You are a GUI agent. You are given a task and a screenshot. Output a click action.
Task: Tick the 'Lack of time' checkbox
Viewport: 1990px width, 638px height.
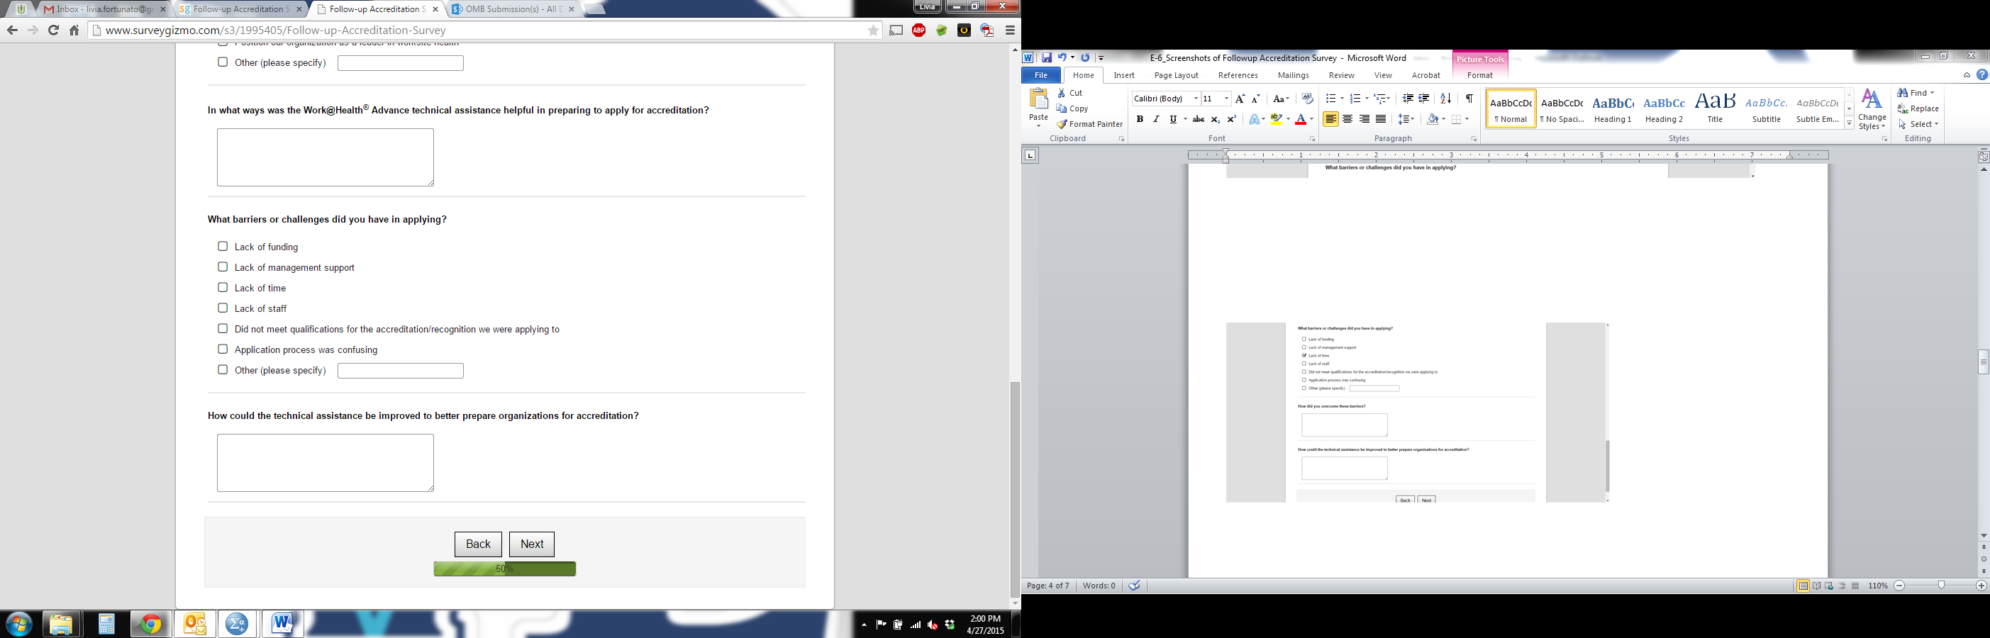click(x=223, y=287)
